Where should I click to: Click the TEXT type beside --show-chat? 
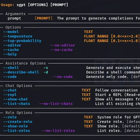pyautogui.click(x=86, y=99)
